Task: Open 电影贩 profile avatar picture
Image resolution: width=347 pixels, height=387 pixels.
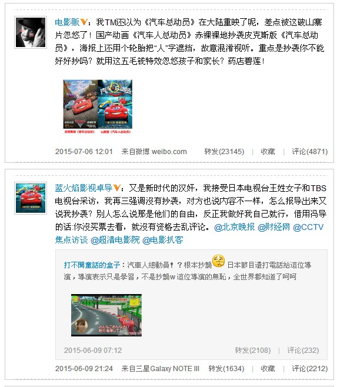Action: (31, 32)
